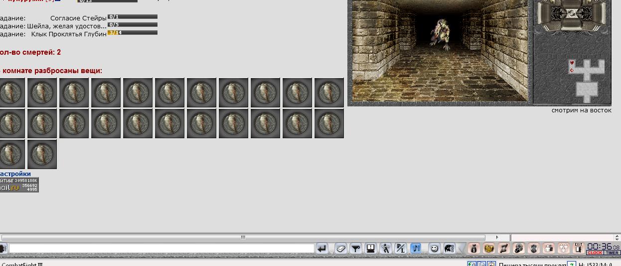The width and height of the screenshot is (621, 266).
Task: Open the chat filter funnel icon
Action: click(x=356, y=248)
